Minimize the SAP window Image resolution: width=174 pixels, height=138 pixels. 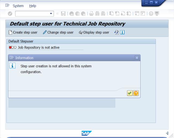click(146, 2)
